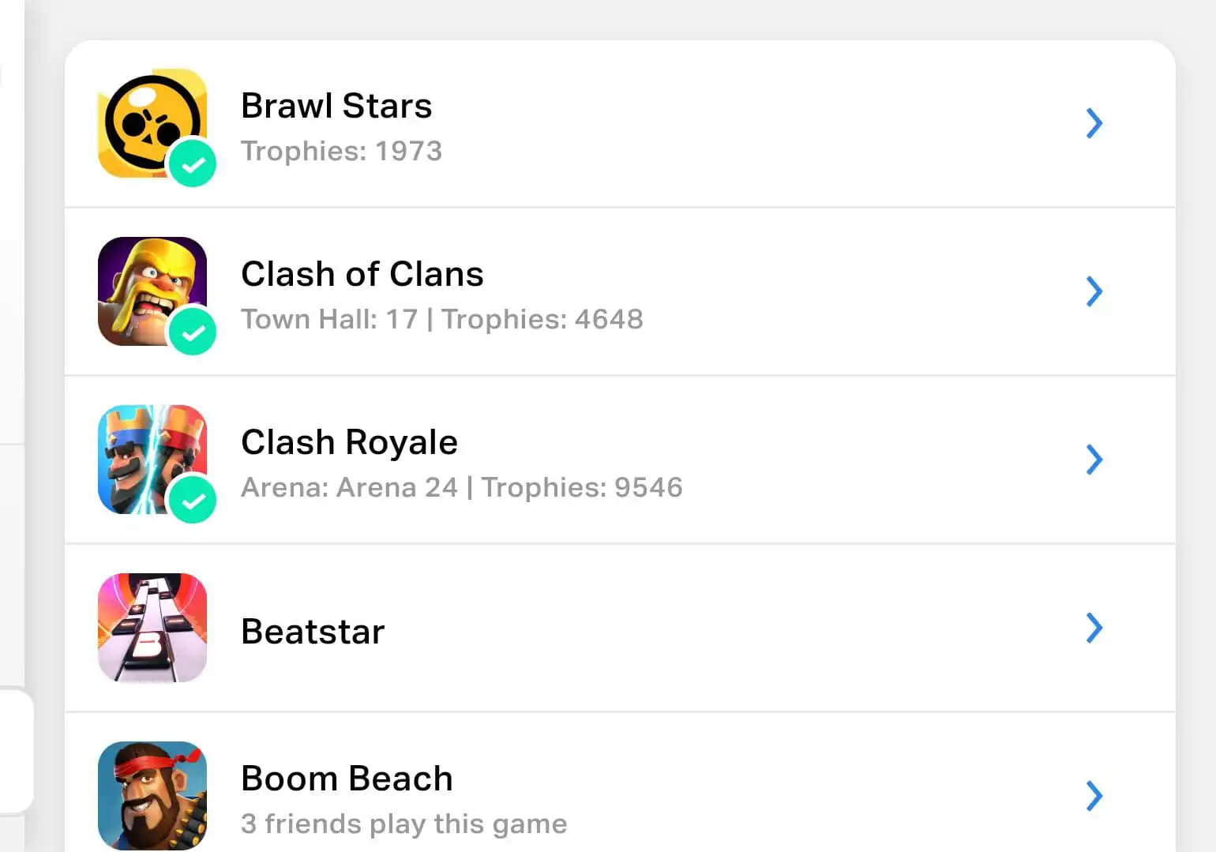Click Brawl Stars green connected checkmark badge
The image size is (1216, 852).
click(193, 163)
